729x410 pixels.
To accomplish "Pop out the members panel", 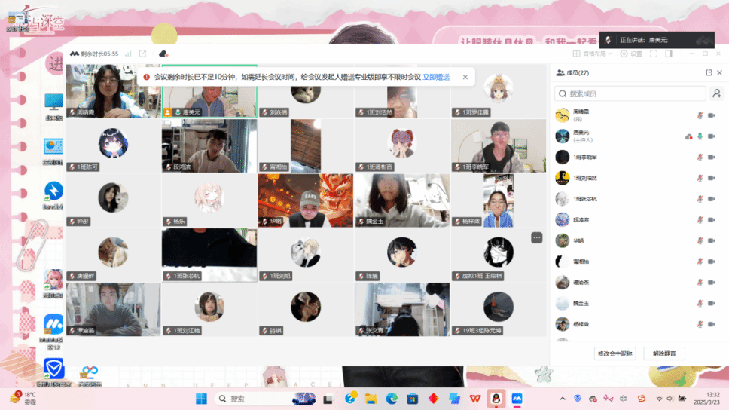I will [x=709, y=72].
